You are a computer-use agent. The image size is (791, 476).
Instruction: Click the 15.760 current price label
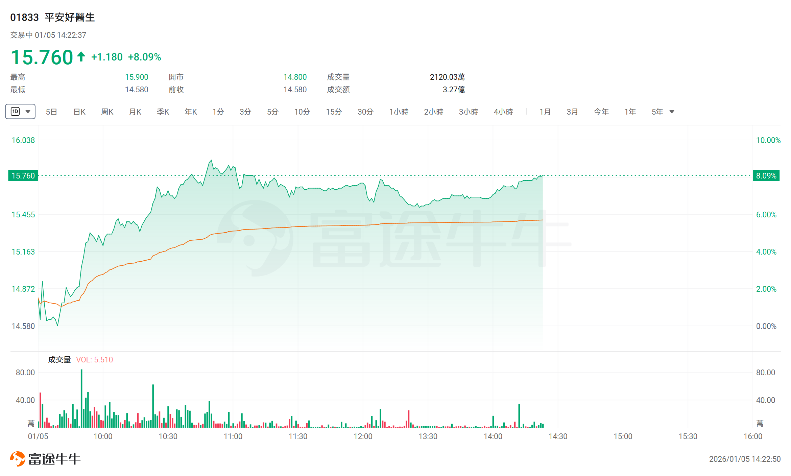click(23, 176)
